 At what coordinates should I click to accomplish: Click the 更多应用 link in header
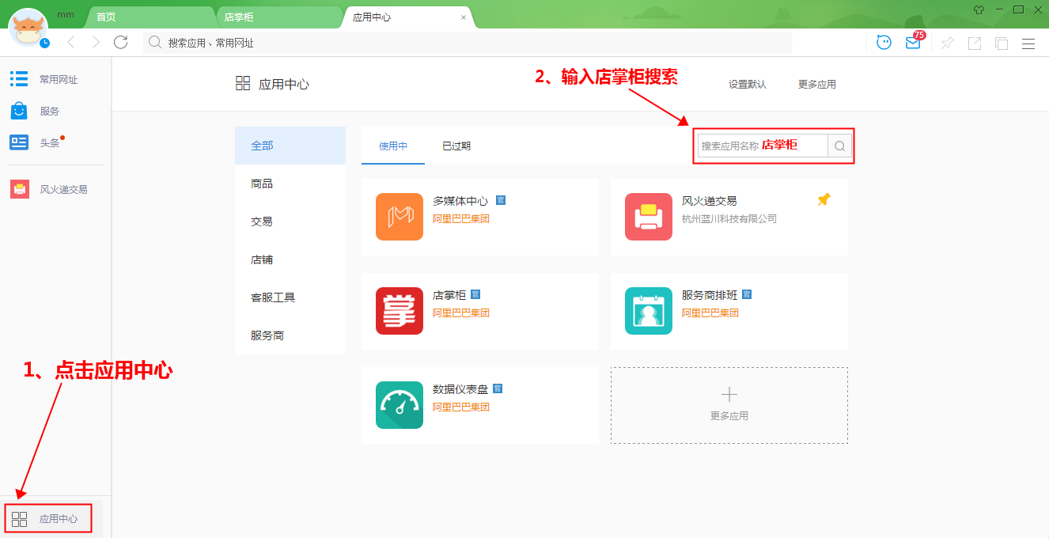pos(817,84)
